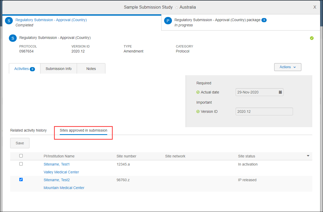This screenshot has width=323, height=212.
Task: Switch to the Notes tab
Action: pos(91,68)
